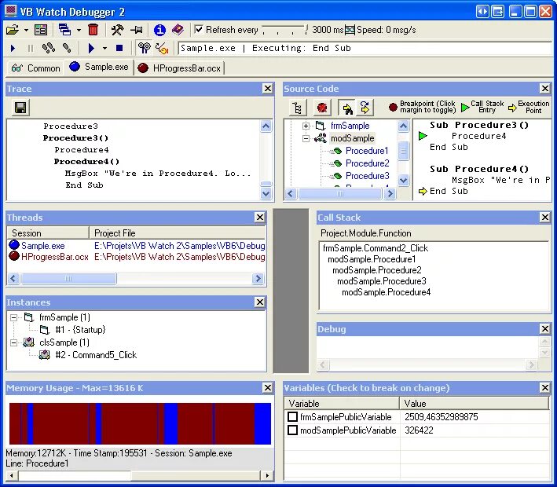Click the Threads horizontal scrollbar thumb
557x487 pixels.
68,279
